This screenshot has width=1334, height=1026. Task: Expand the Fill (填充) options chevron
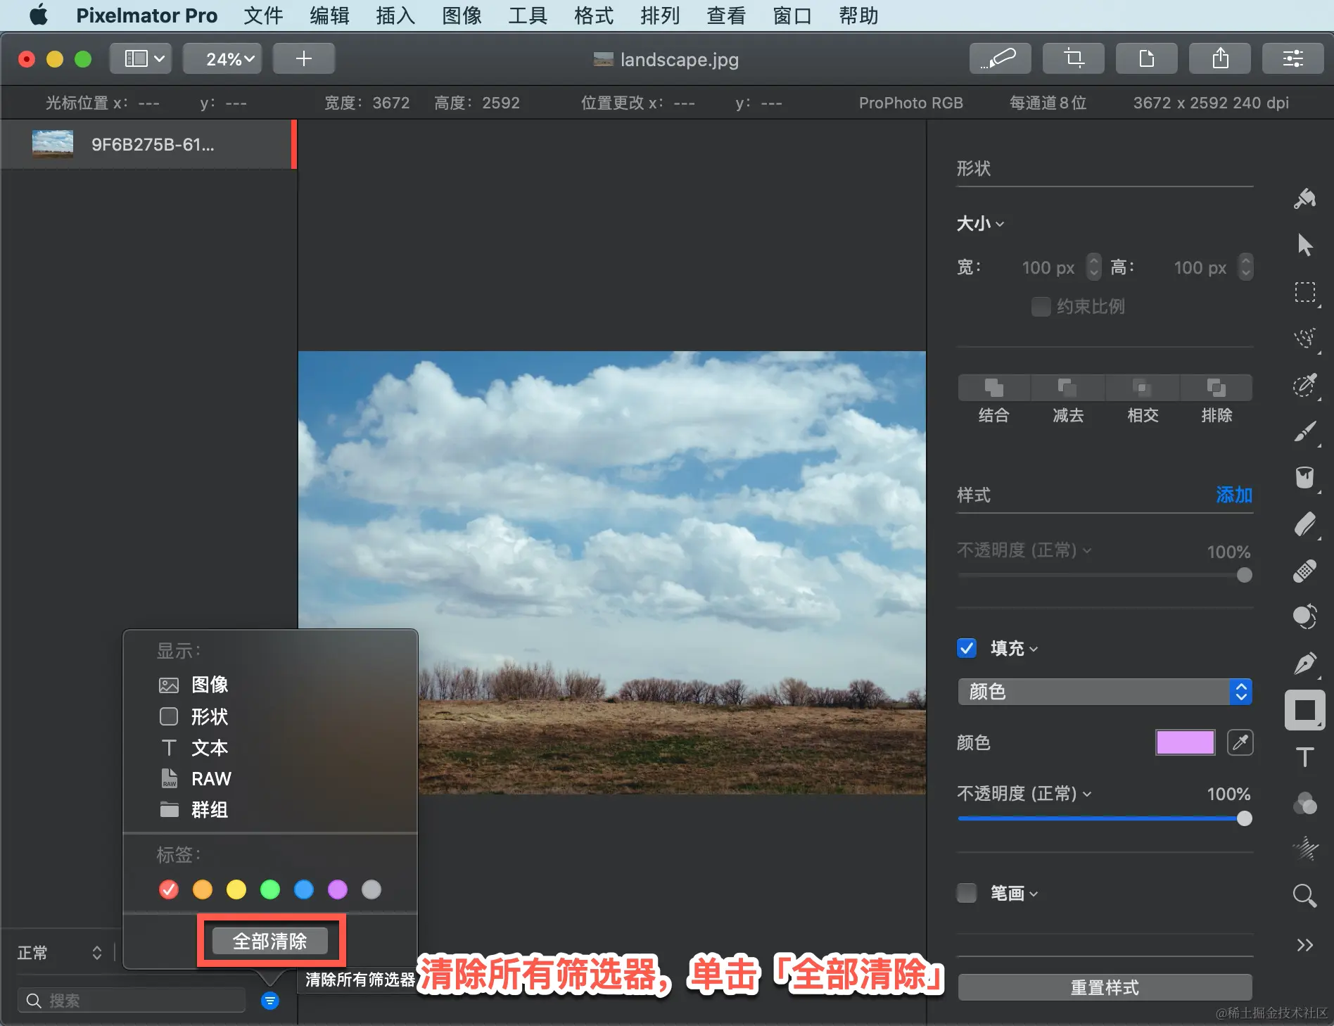pos(1034,649)
